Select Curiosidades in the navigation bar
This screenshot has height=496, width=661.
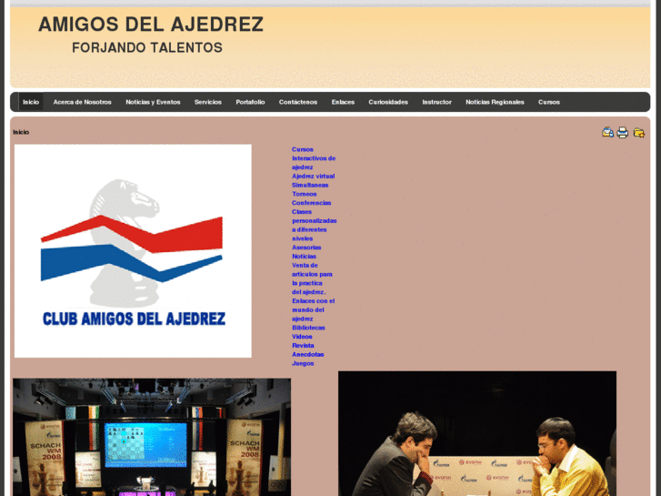click(388, 102)
